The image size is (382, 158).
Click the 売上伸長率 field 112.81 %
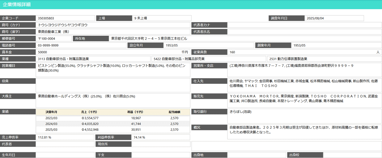(x=65, y=137)
